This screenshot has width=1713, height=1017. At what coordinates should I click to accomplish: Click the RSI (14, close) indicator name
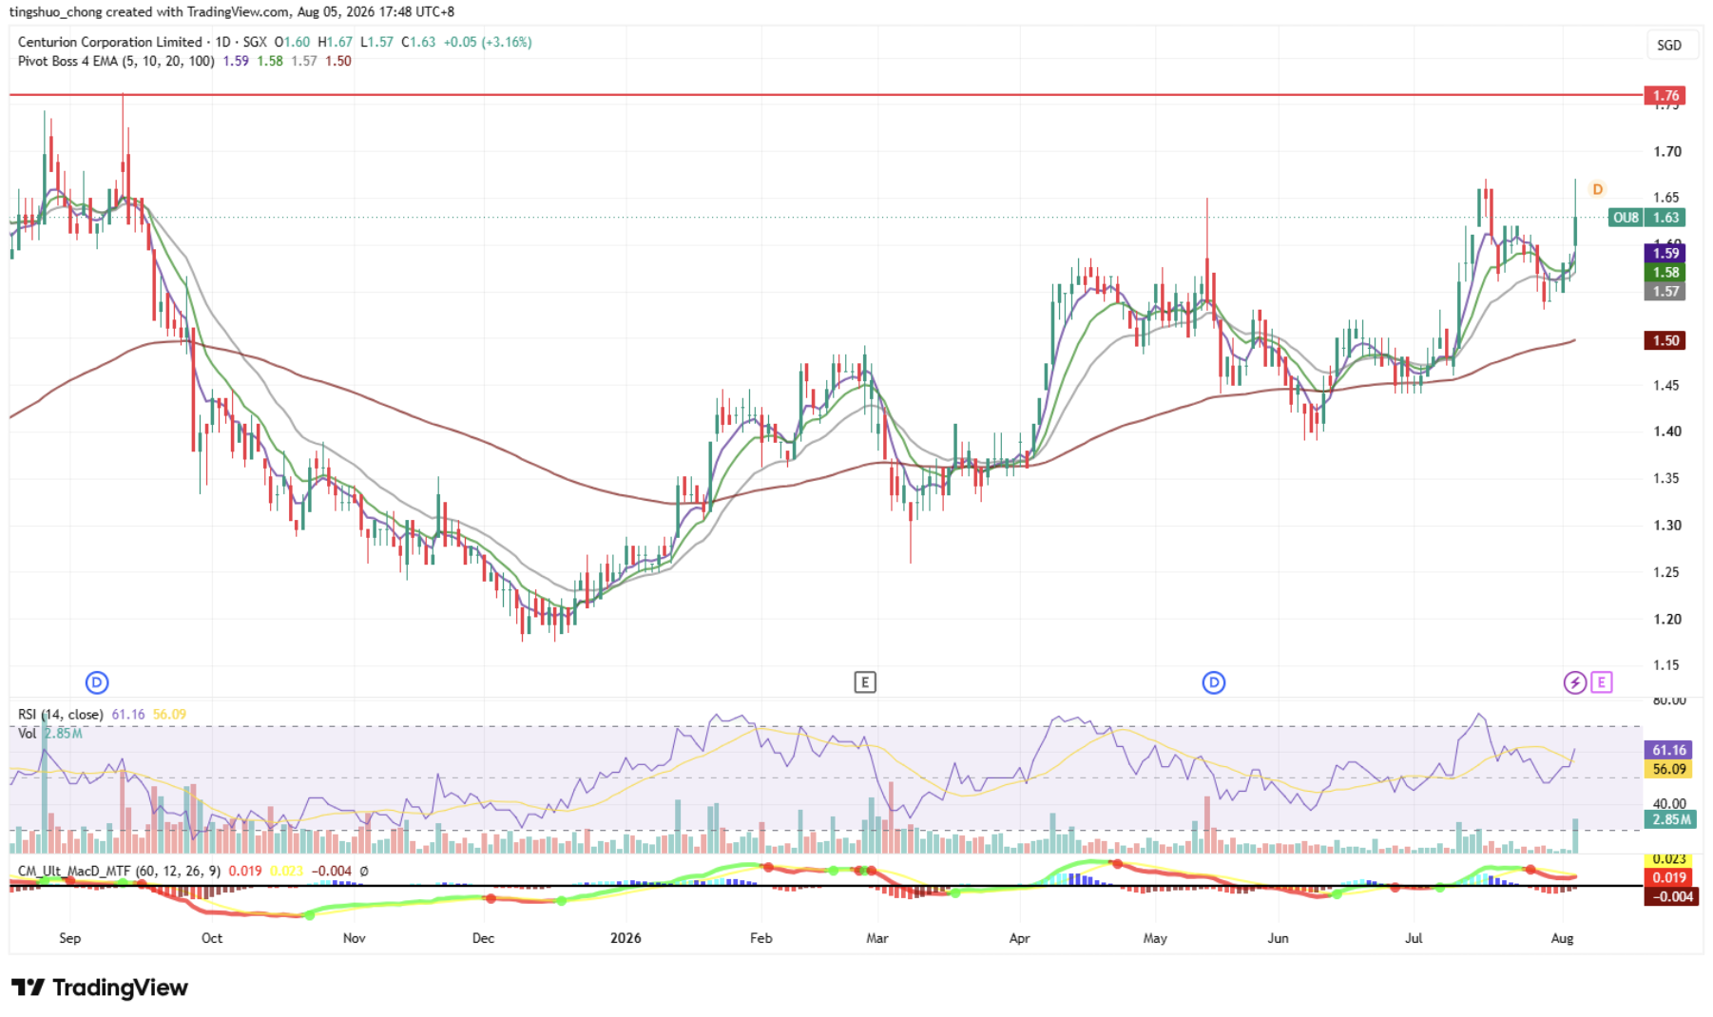60,715
